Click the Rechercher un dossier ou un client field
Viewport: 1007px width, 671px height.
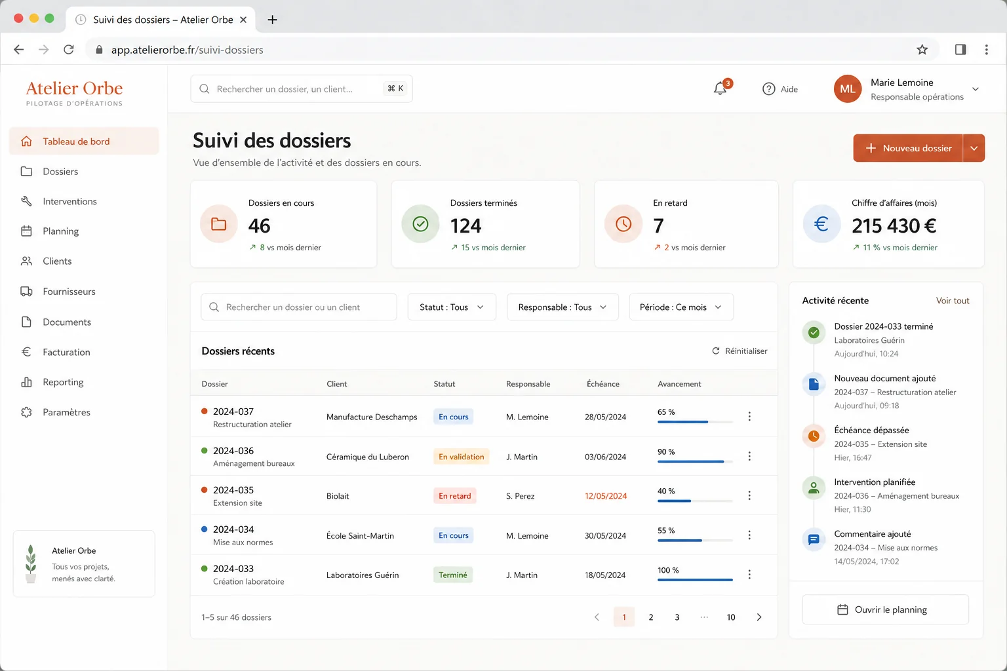[x=299, y=307]
